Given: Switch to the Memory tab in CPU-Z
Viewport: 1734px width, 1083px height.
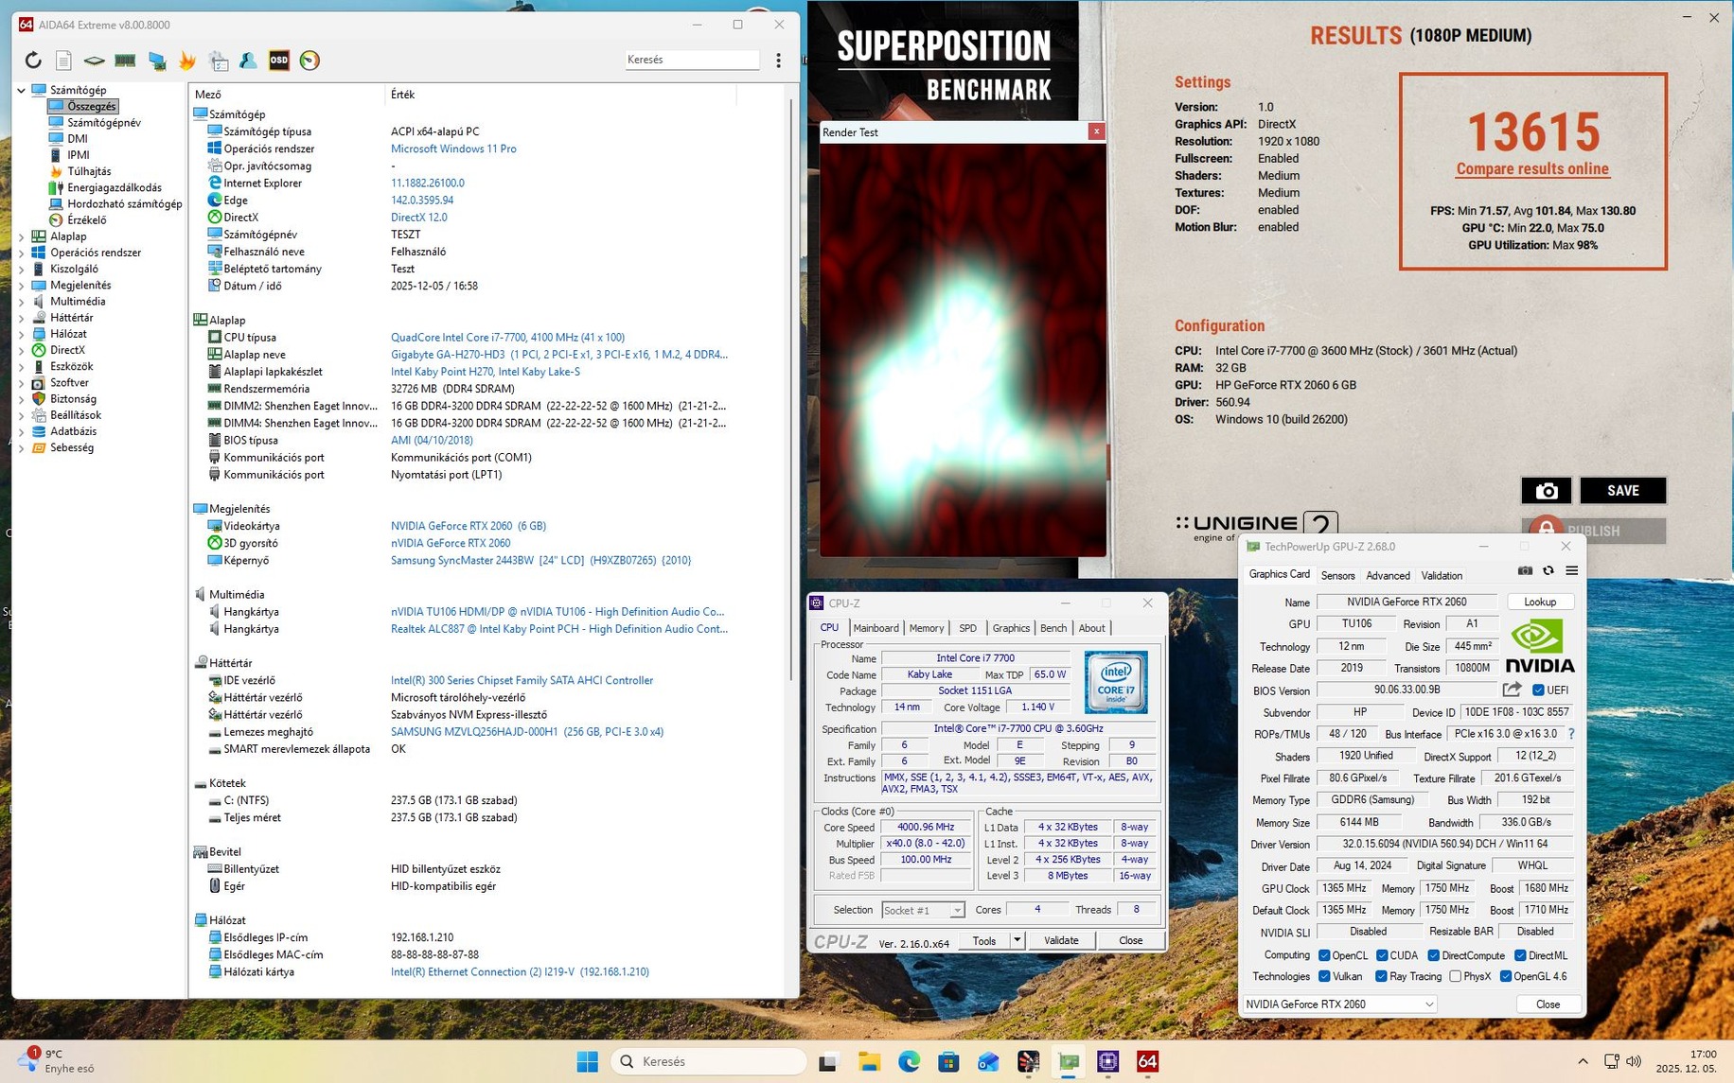Looking at the screenshot, I should tap(926, 628).
